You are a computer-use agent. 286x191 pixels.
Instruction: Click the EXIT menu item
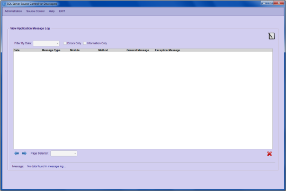pos(62,11)
